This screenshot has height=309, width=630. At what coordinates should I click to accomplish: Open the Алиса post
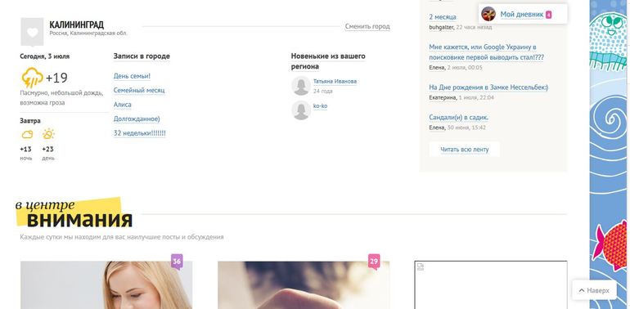123,105
